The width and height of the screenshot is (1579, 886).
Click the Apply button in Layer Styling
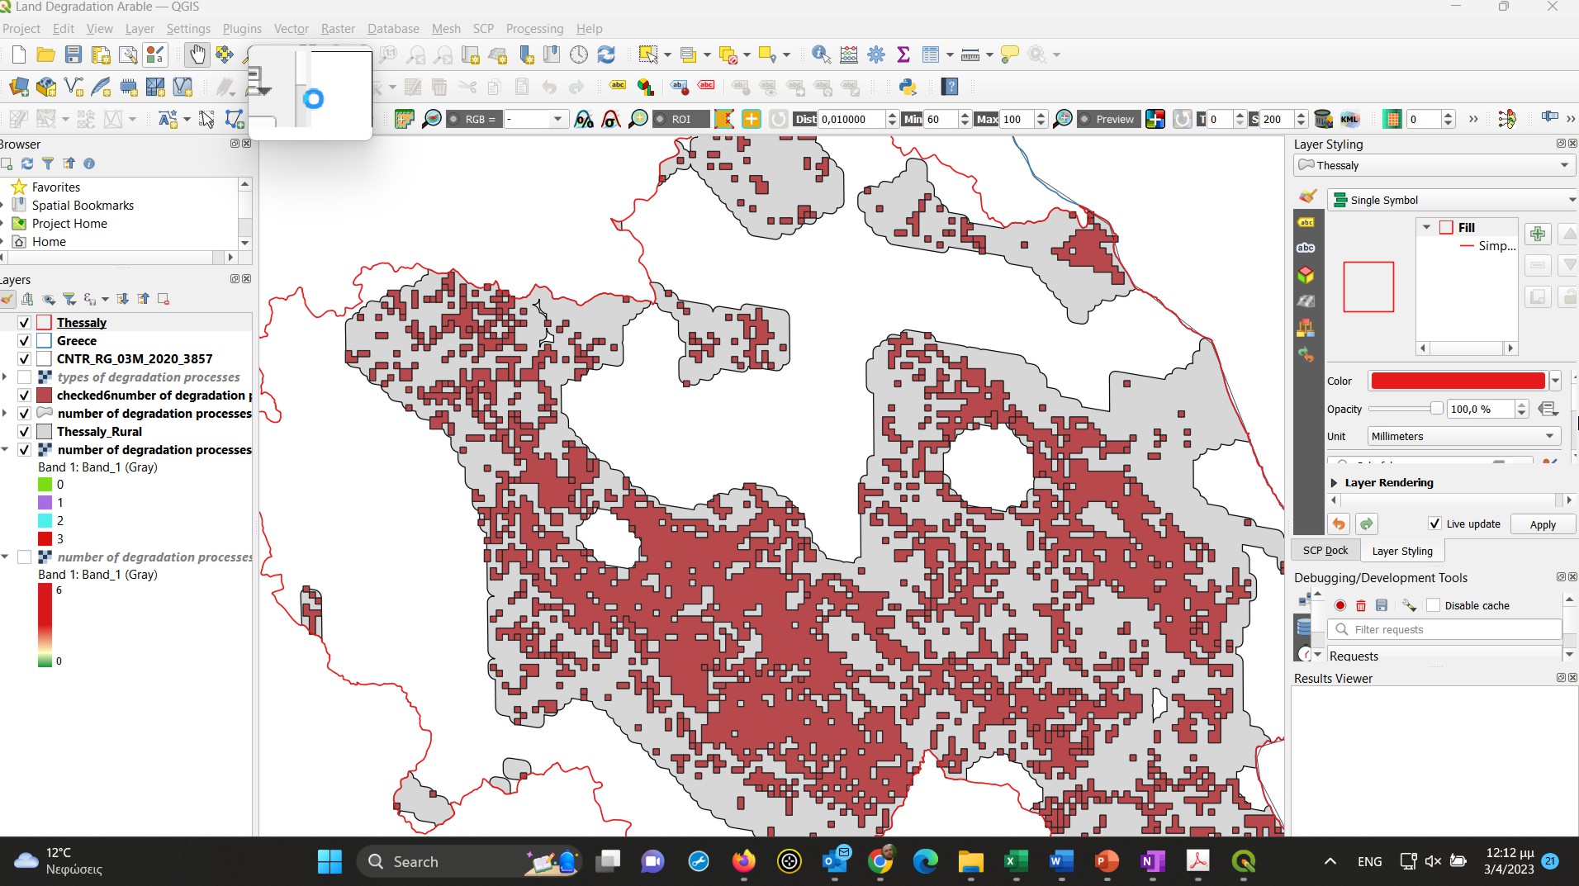click(x=1541, y=524)
